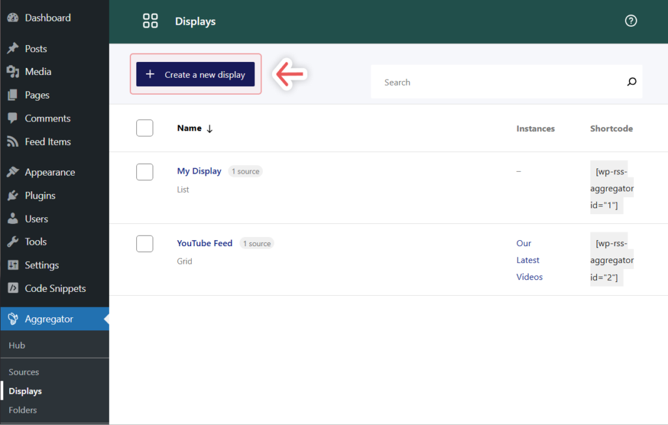
Task: Click the Media library icon
Action: [x=14, y=72]
